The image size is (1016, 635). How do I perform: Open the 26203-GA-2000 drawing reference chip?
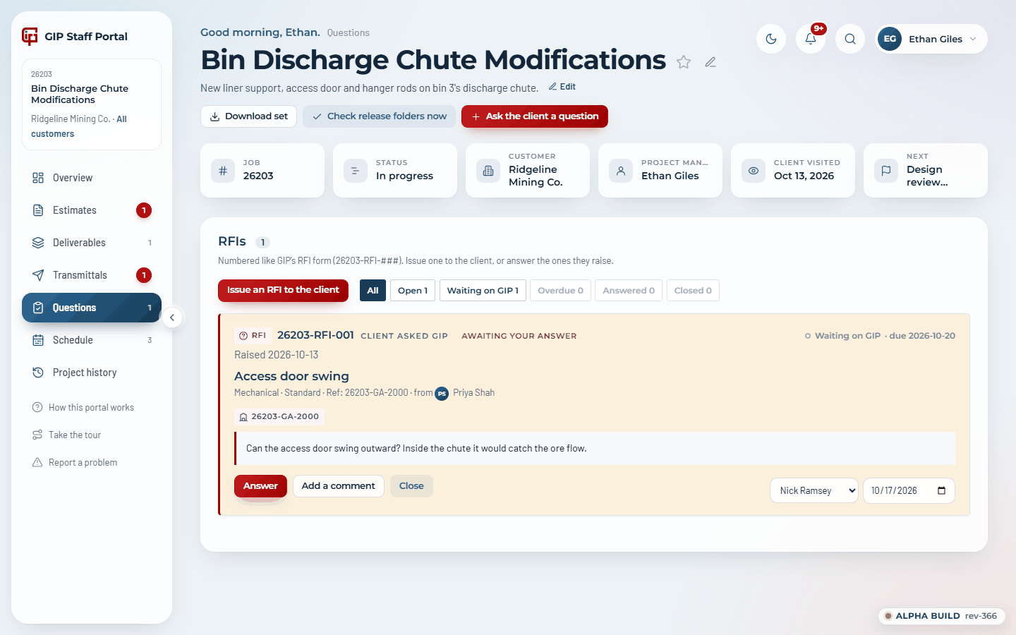[279, 416]
